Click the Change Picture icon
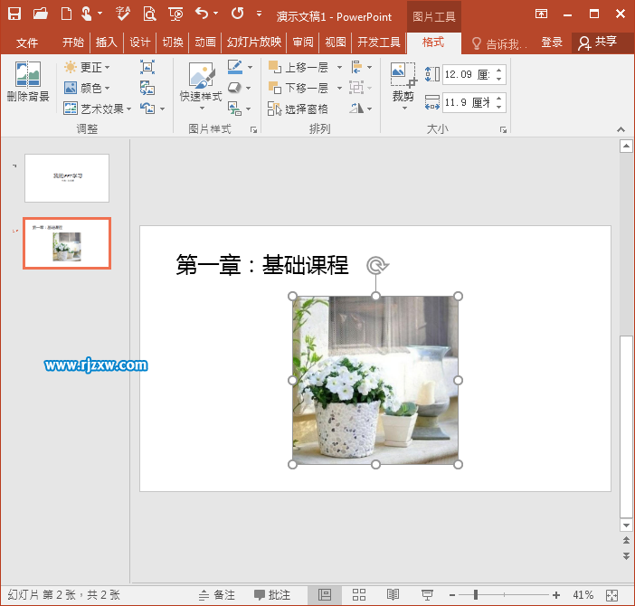635x606 pixels. 147,88
